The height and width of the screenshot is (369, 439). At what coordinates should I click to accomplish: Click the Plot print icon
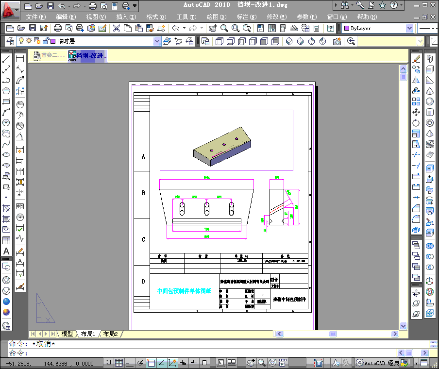[58, 28]
